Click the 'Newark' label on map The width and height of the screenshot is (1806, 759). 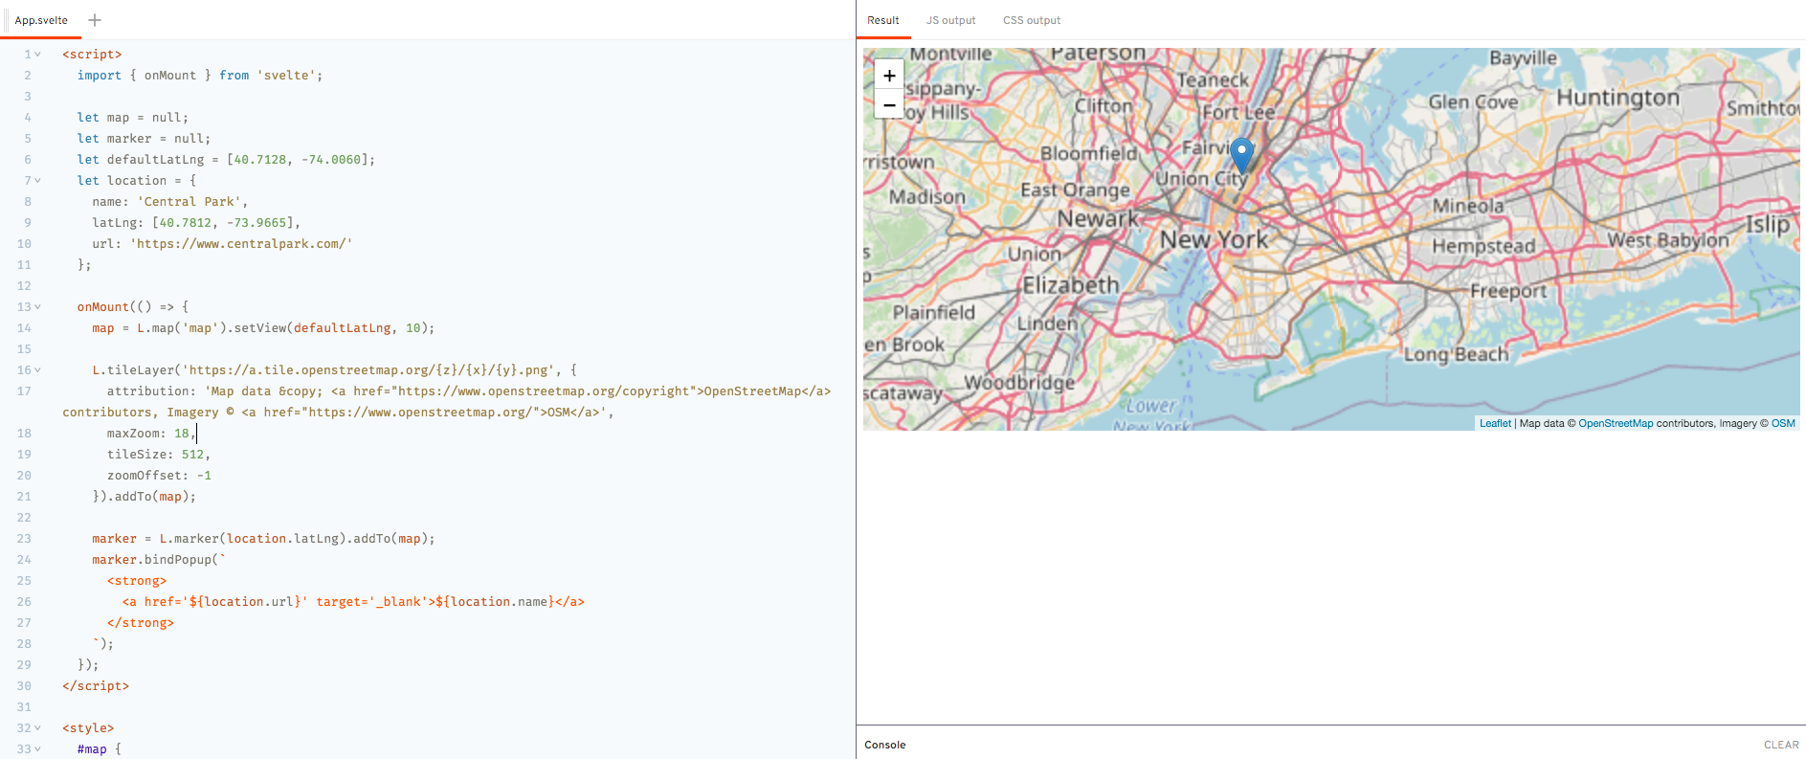pos(1098,218)
